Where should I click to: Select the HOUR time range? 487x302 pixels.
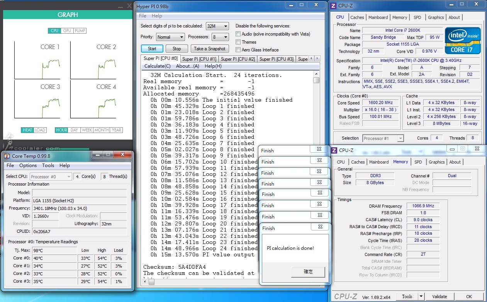[62, 130]
